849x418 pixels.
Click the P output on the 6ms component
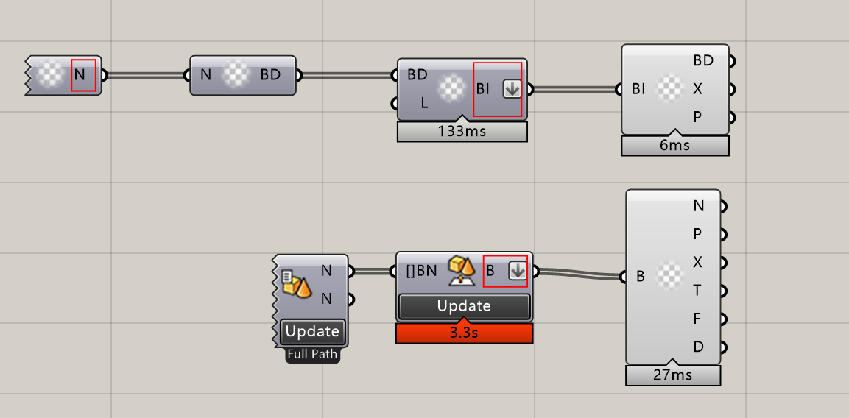[698, 117]
